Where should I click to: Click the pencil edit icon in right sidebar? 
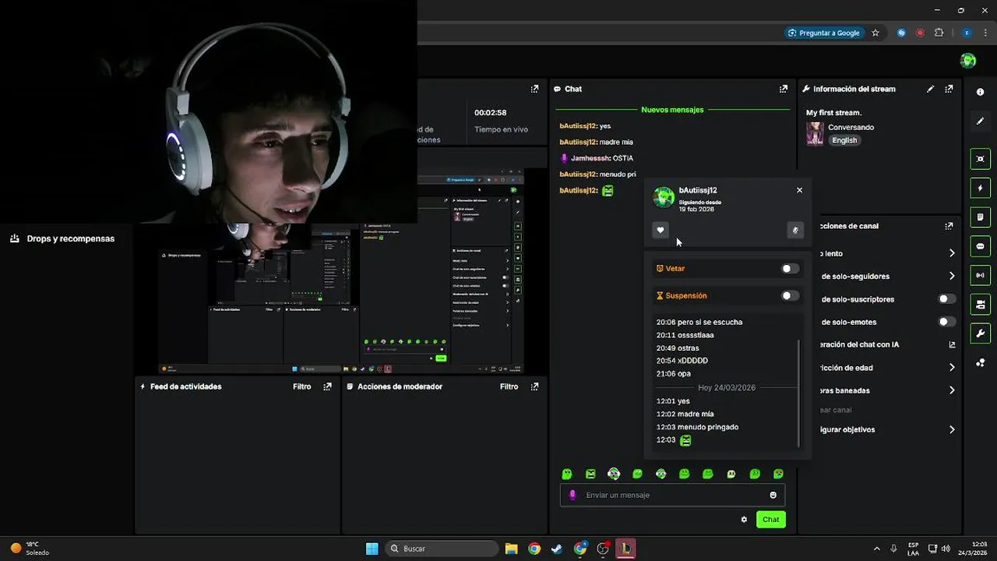pos(980,121)
